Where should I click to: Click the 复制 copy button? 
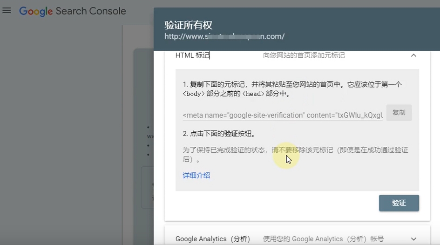[x=399, y=113]
